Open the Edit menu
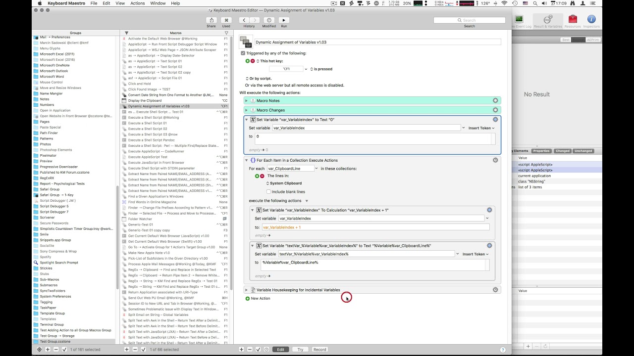 [x=106, y=3]
